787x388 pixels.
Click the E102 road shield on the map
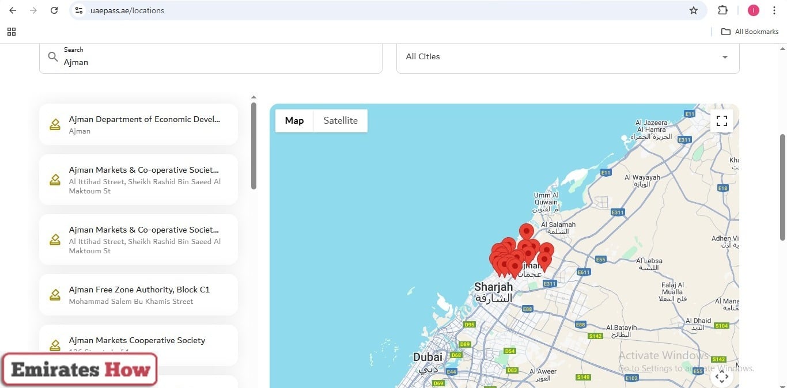(632, 378)
